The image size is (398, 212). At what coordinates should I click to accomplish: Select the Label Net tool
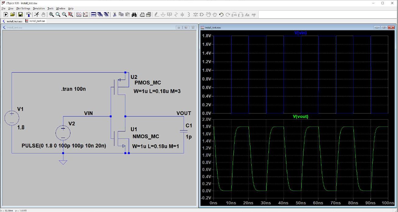[170, 14]
